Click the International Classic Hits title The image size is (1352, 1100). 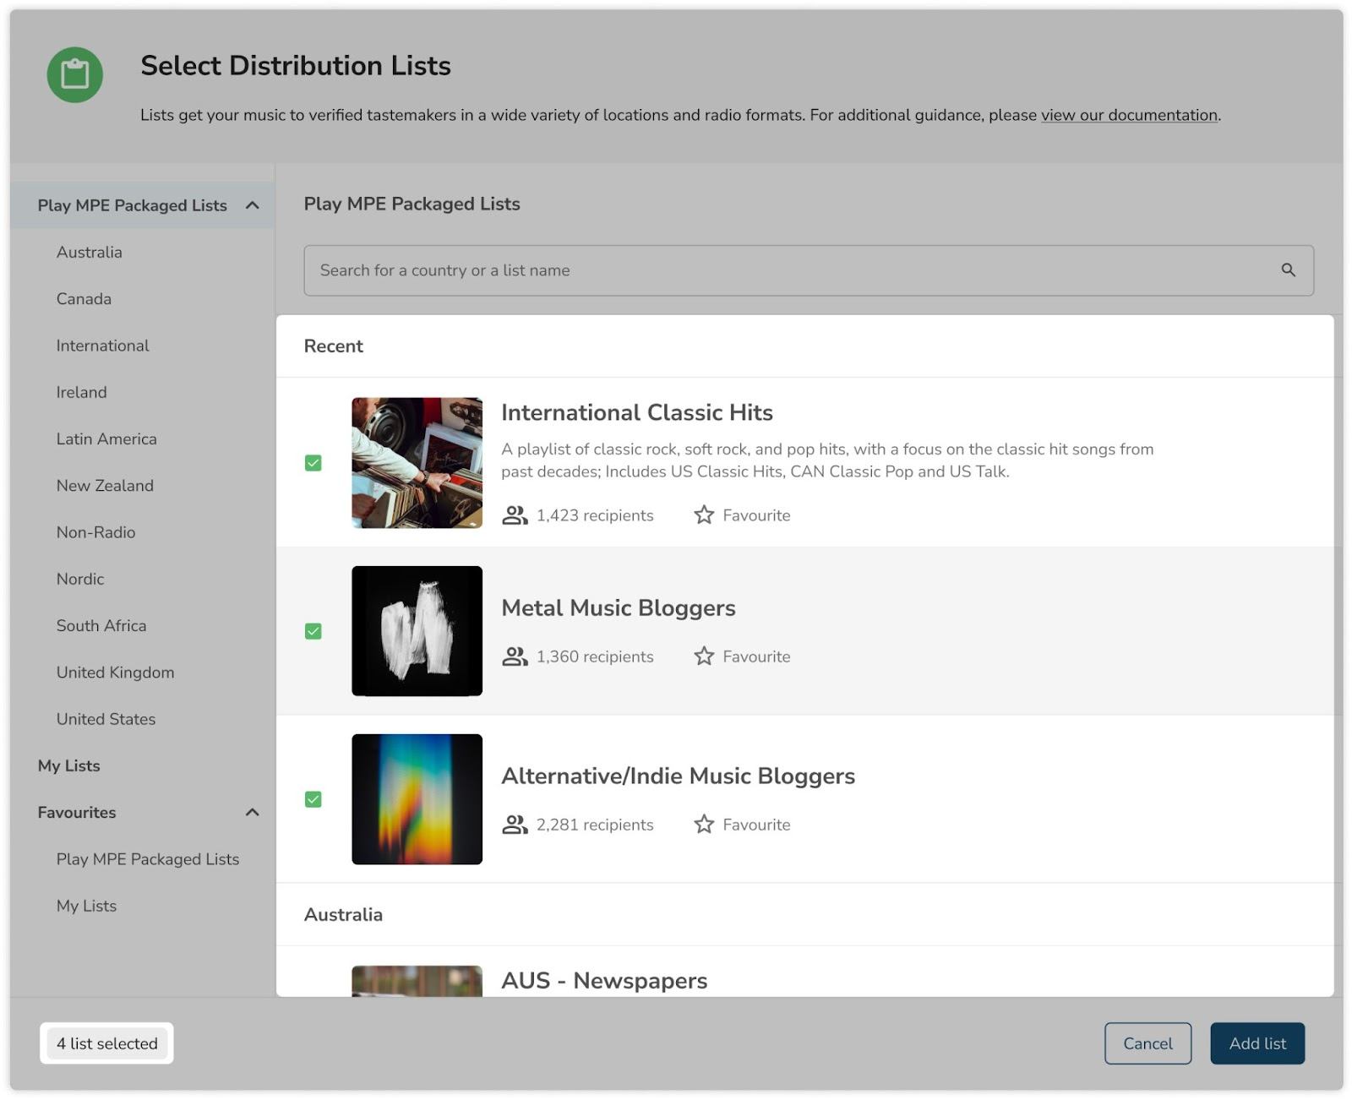point(637,412)
